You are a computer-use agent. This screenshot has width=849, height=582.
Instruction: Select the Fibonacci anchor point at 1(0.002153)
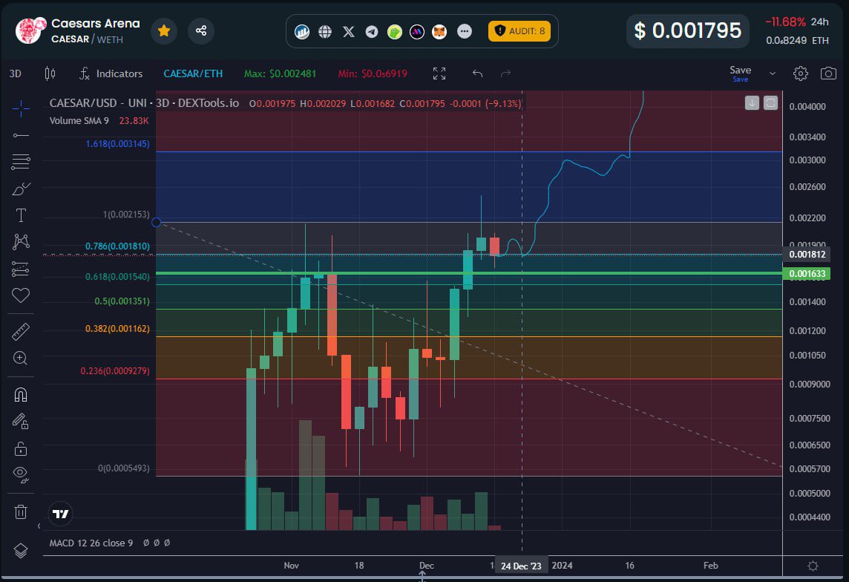(x=156, y=222)
